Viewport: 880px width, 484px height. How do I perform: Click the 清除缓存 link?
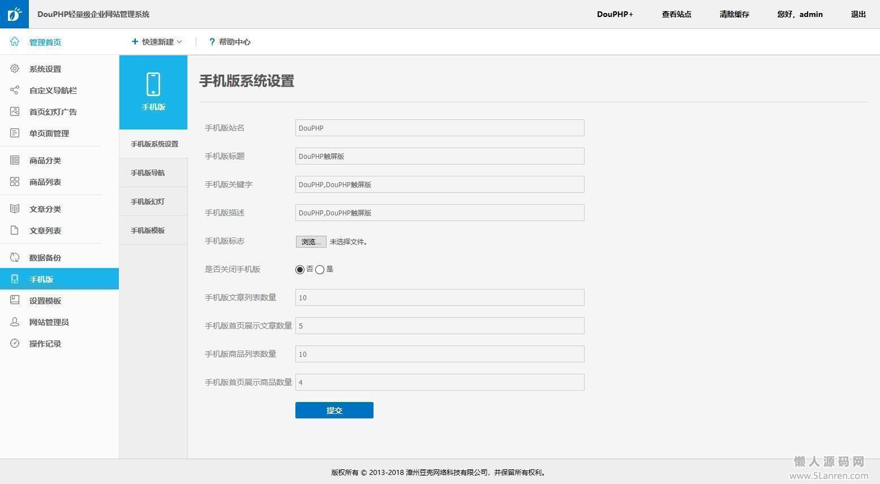[x=734, y=14]
